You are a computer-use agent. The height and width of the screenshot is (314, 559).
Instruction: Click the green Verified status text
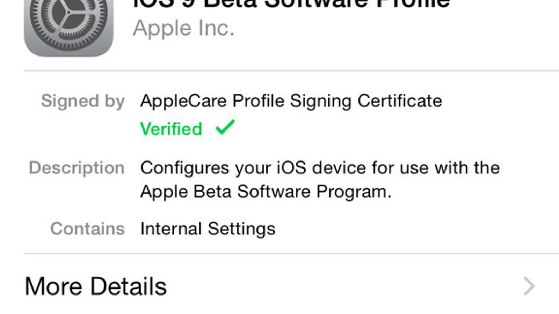[x=171, y=129]
